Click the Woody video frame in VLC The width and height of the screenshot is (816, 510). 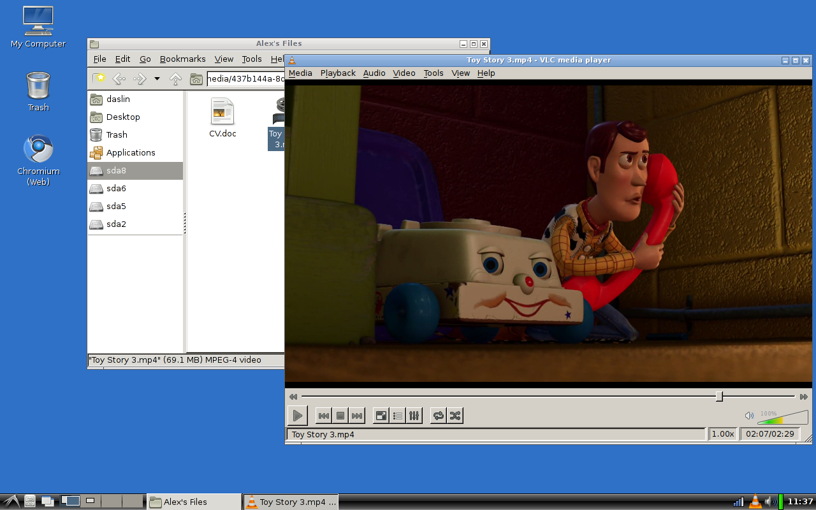548,233
